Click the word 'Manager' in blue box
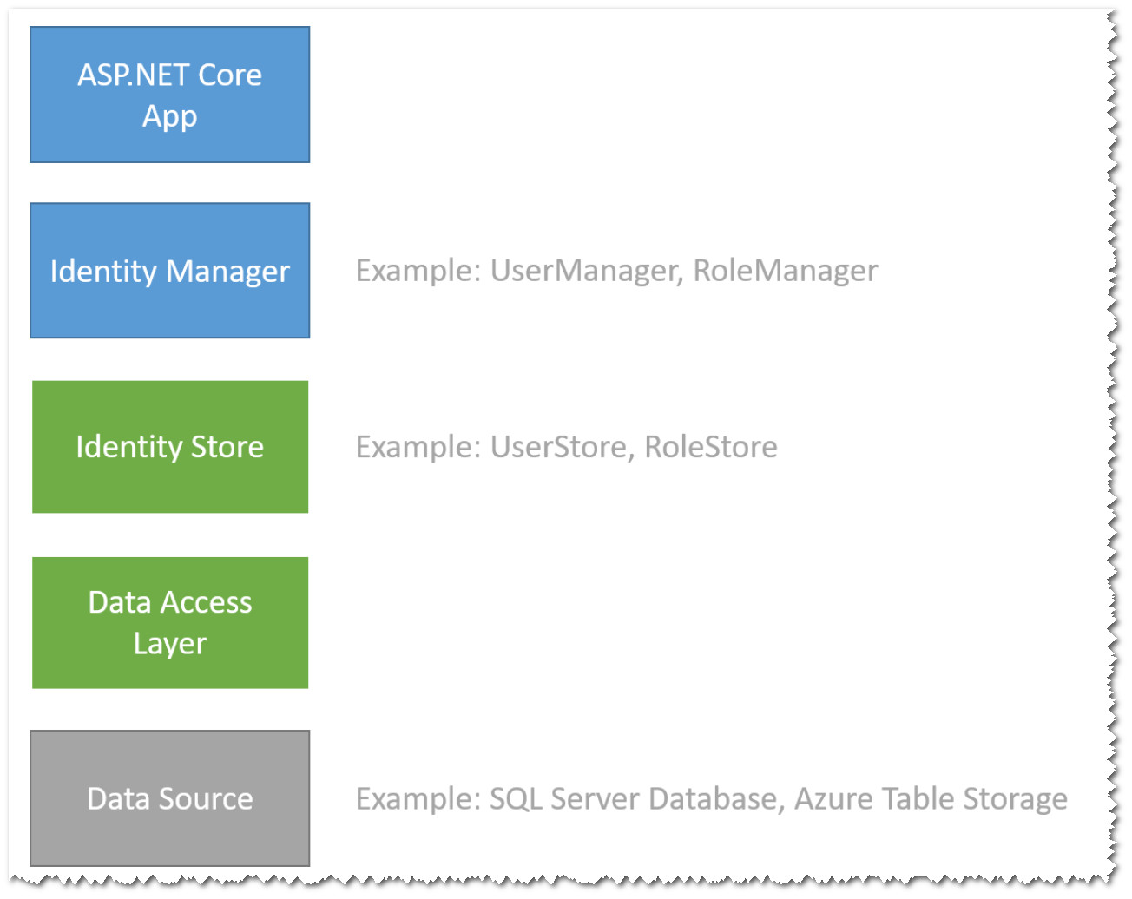Screen dimensions: 1132x899 tap(227, 272)
